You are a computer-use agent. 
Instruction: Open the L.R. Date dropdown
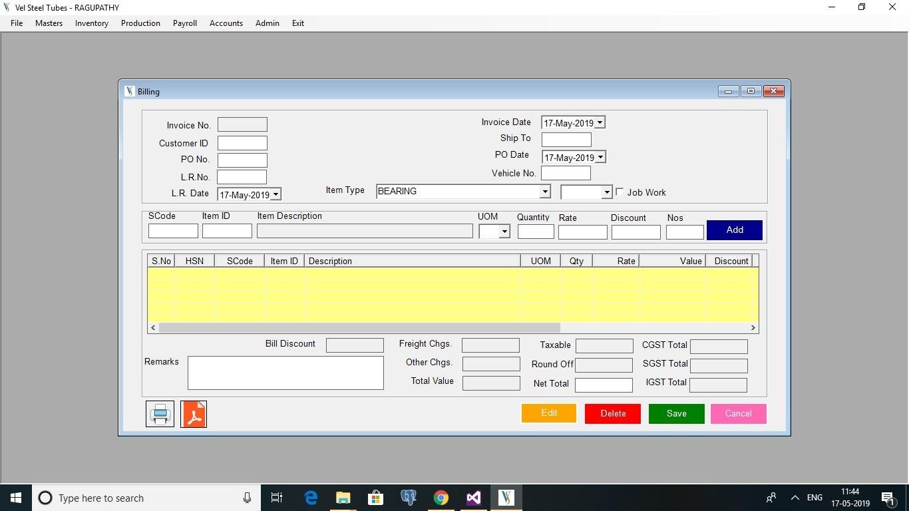(275, 194)
